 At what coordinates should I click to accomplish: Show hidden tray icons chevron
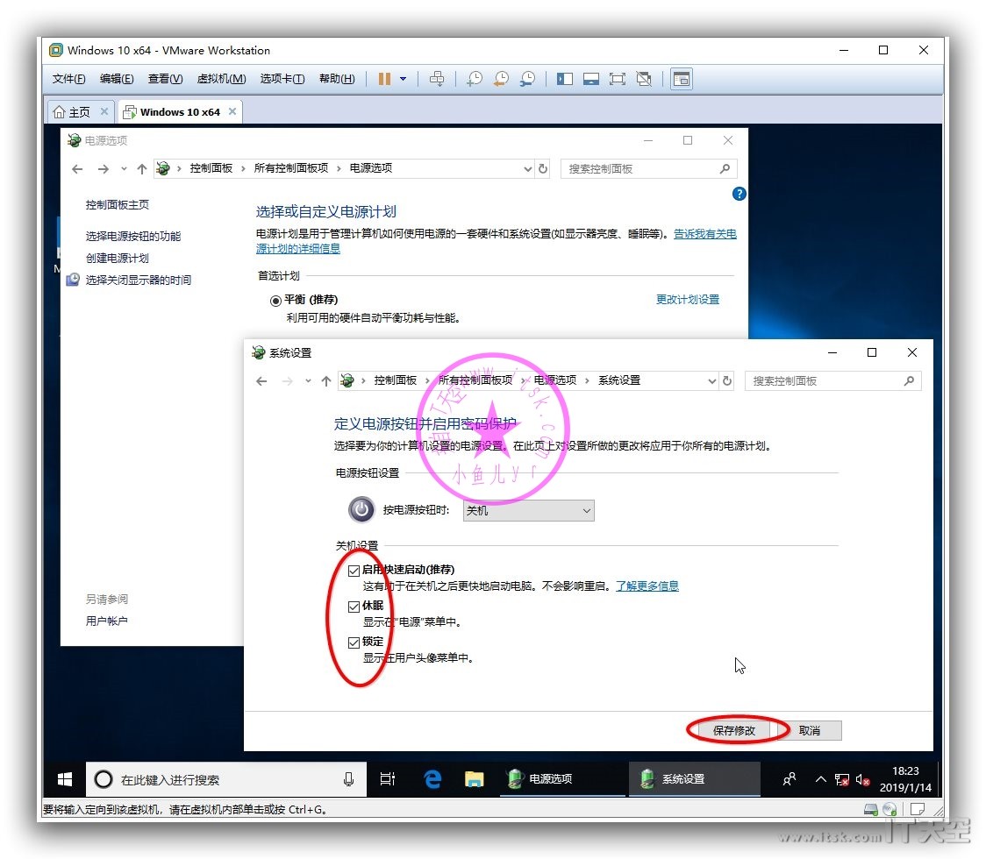click(x=820, y=779)
